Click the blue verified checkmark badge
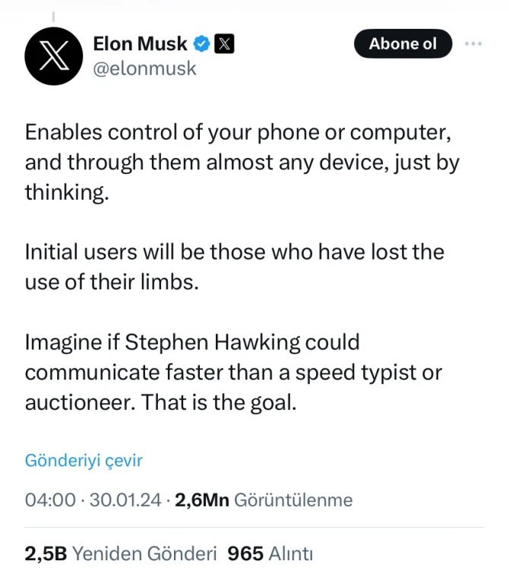509x580 pixels. 202,44
